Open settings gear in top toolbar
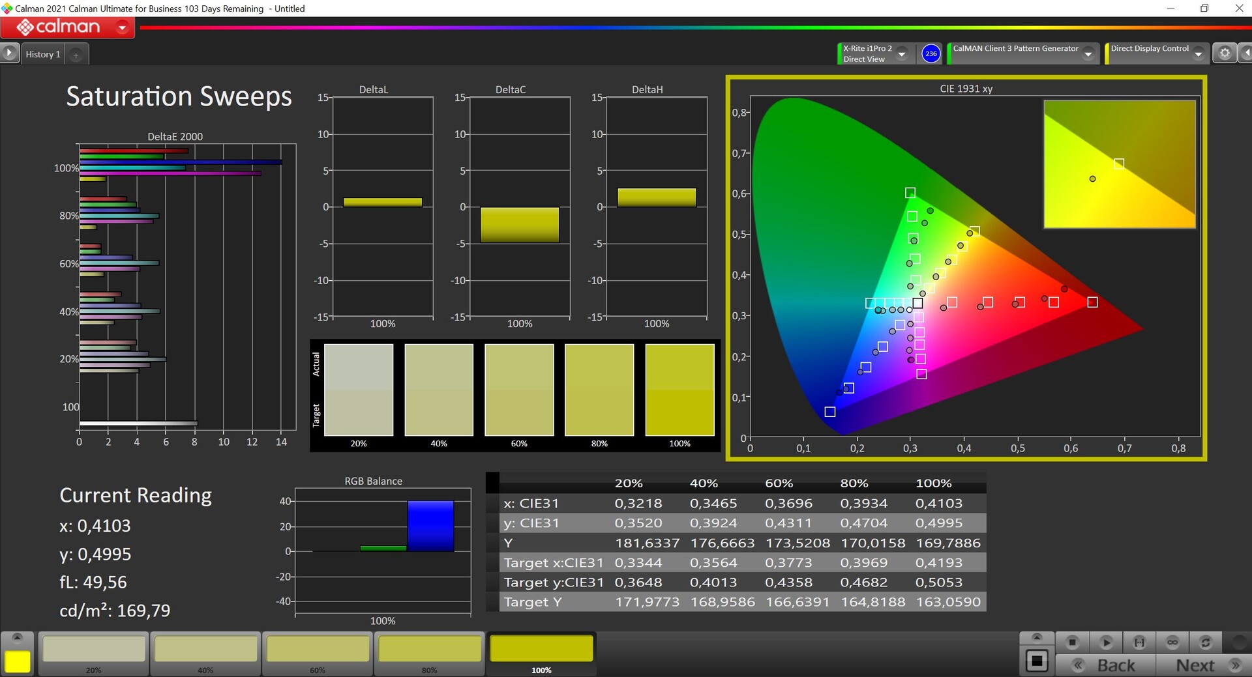The height and width of the screenshot is (677, 1252). [1225, 53]
